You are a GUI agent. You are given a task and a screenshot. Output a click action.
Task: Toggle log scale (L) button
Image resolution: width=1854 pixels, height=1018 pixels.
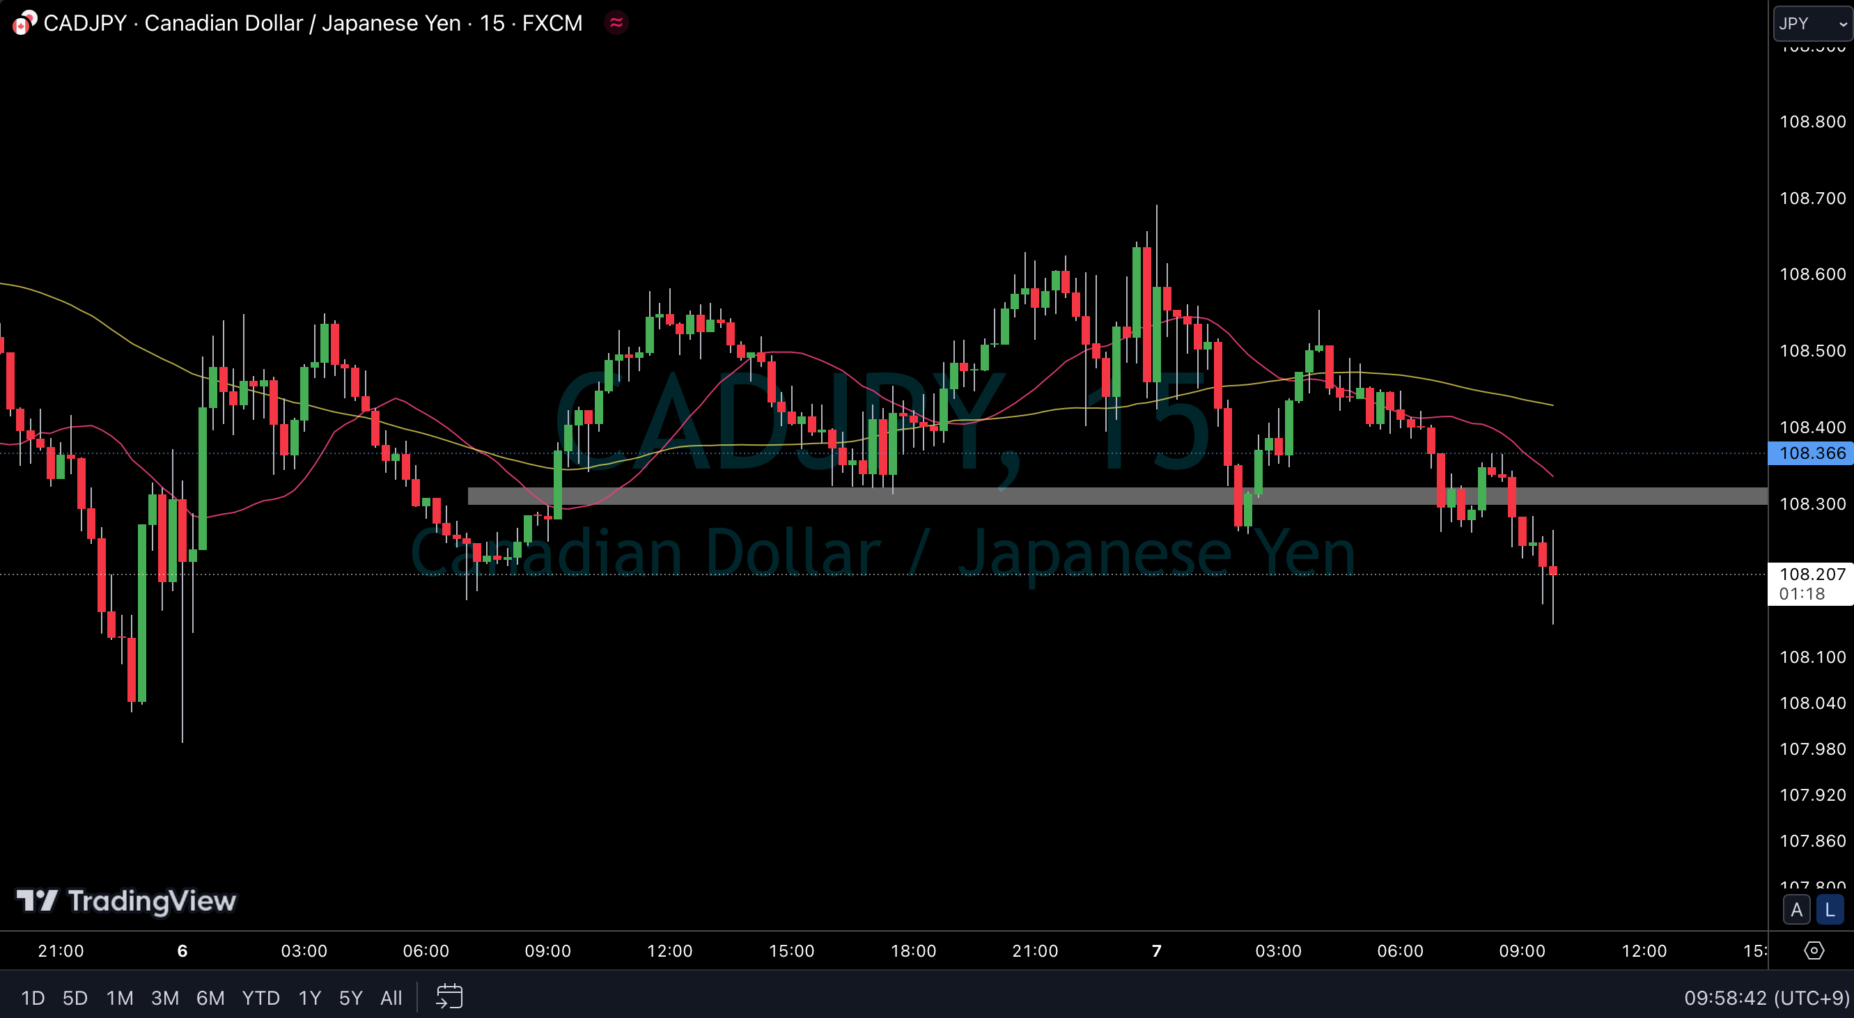point(1830,910)
